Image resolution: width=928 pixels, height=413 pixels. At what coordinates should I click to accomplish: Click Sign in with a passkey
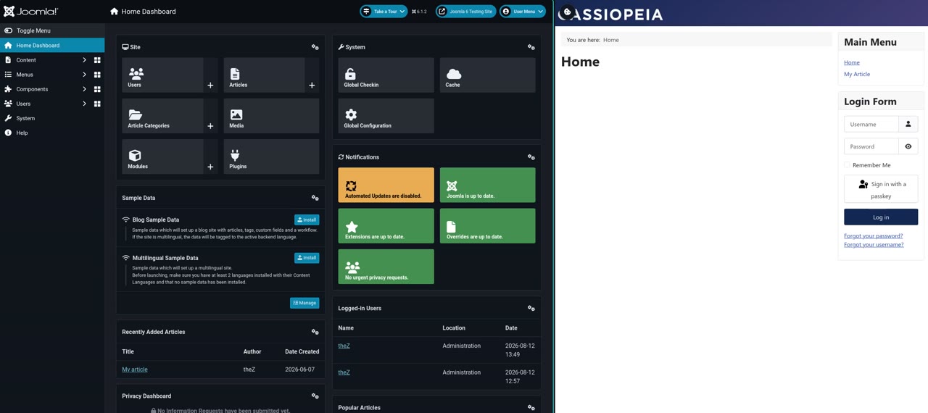[x=881, y=189]
